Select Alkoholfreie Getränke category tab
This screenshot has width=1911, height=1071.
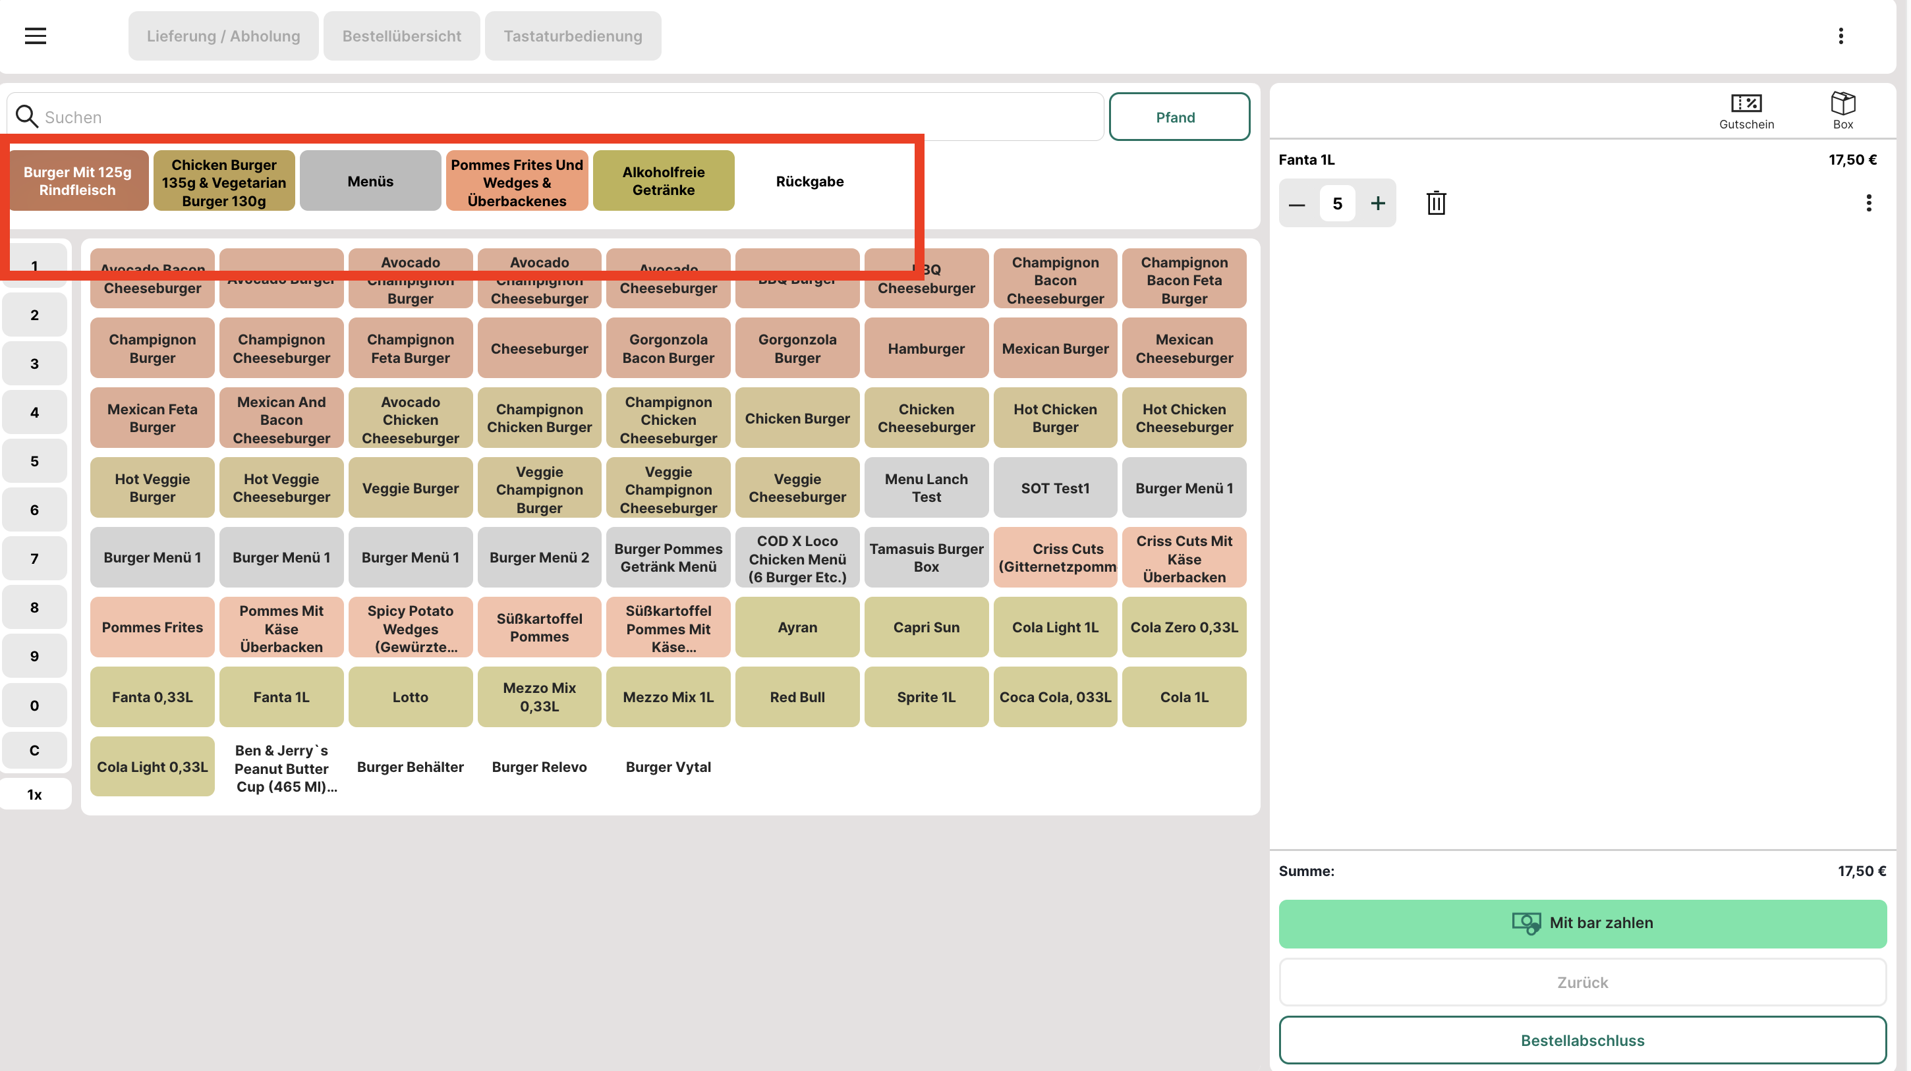[662, 181]
